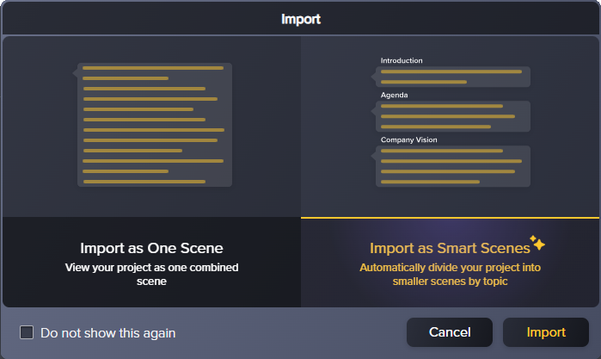Click the text bubble under Company Vision
This screenshot has width=601, height=359.
pyautogui.click(x=452, y=166)
